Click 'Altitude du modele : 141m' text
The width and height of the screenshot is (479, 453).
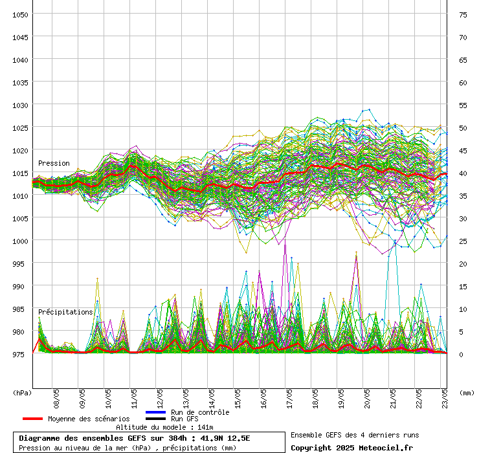point(164,427)
